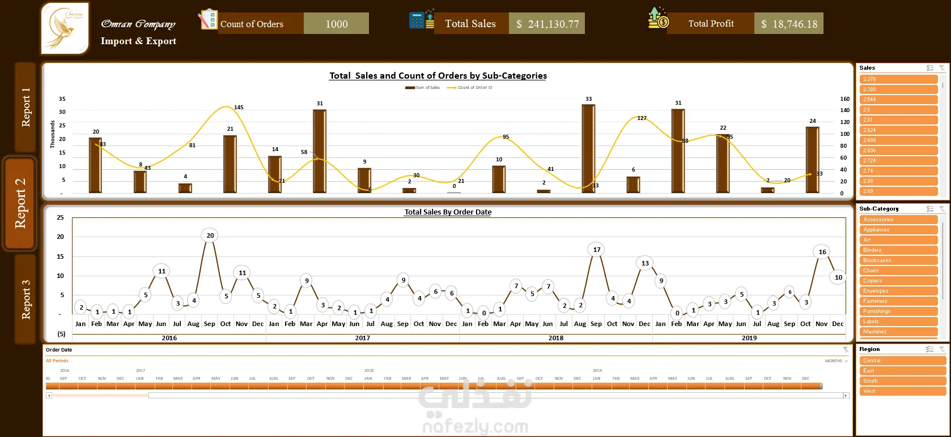Click the timeline right scroll arrow
The width and height of the screenshot is (951, 437).
pyautogui.click(x=846, y=396)
